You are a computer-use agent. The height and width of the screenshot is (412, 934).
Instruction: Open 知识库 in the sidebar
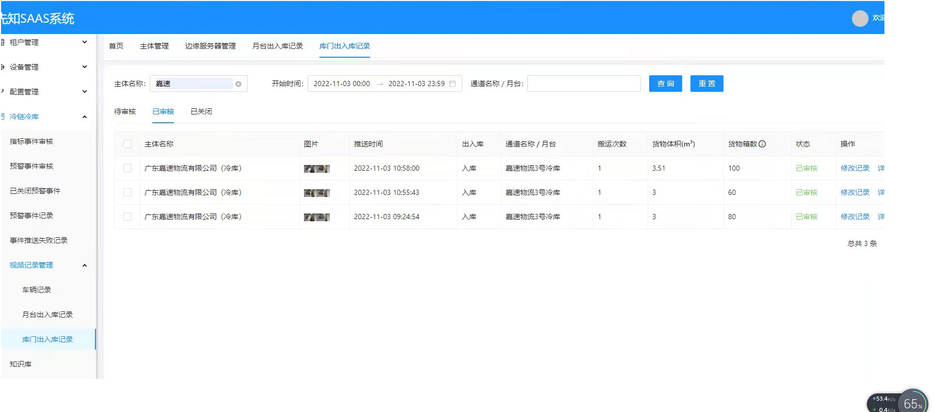point(21,364)
